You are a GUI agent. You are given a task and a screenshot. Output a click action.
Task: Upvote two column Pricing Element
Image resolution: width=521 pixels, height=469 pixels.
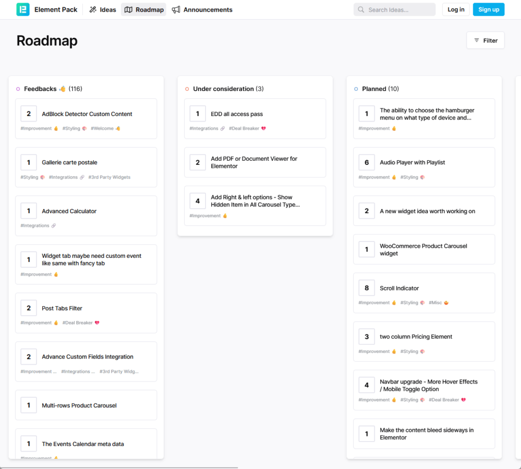coord(367,336)
